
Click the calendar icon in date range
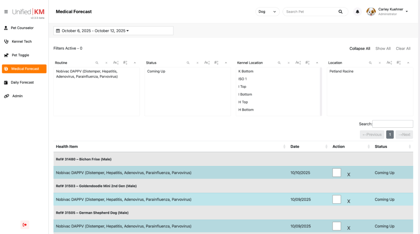pos(58,31)
